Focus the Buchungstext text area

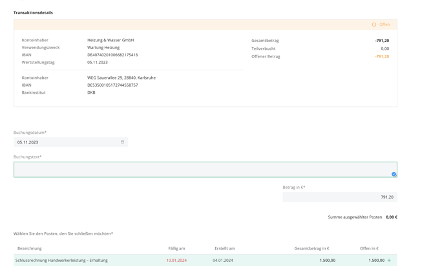(x=205, y=169)
